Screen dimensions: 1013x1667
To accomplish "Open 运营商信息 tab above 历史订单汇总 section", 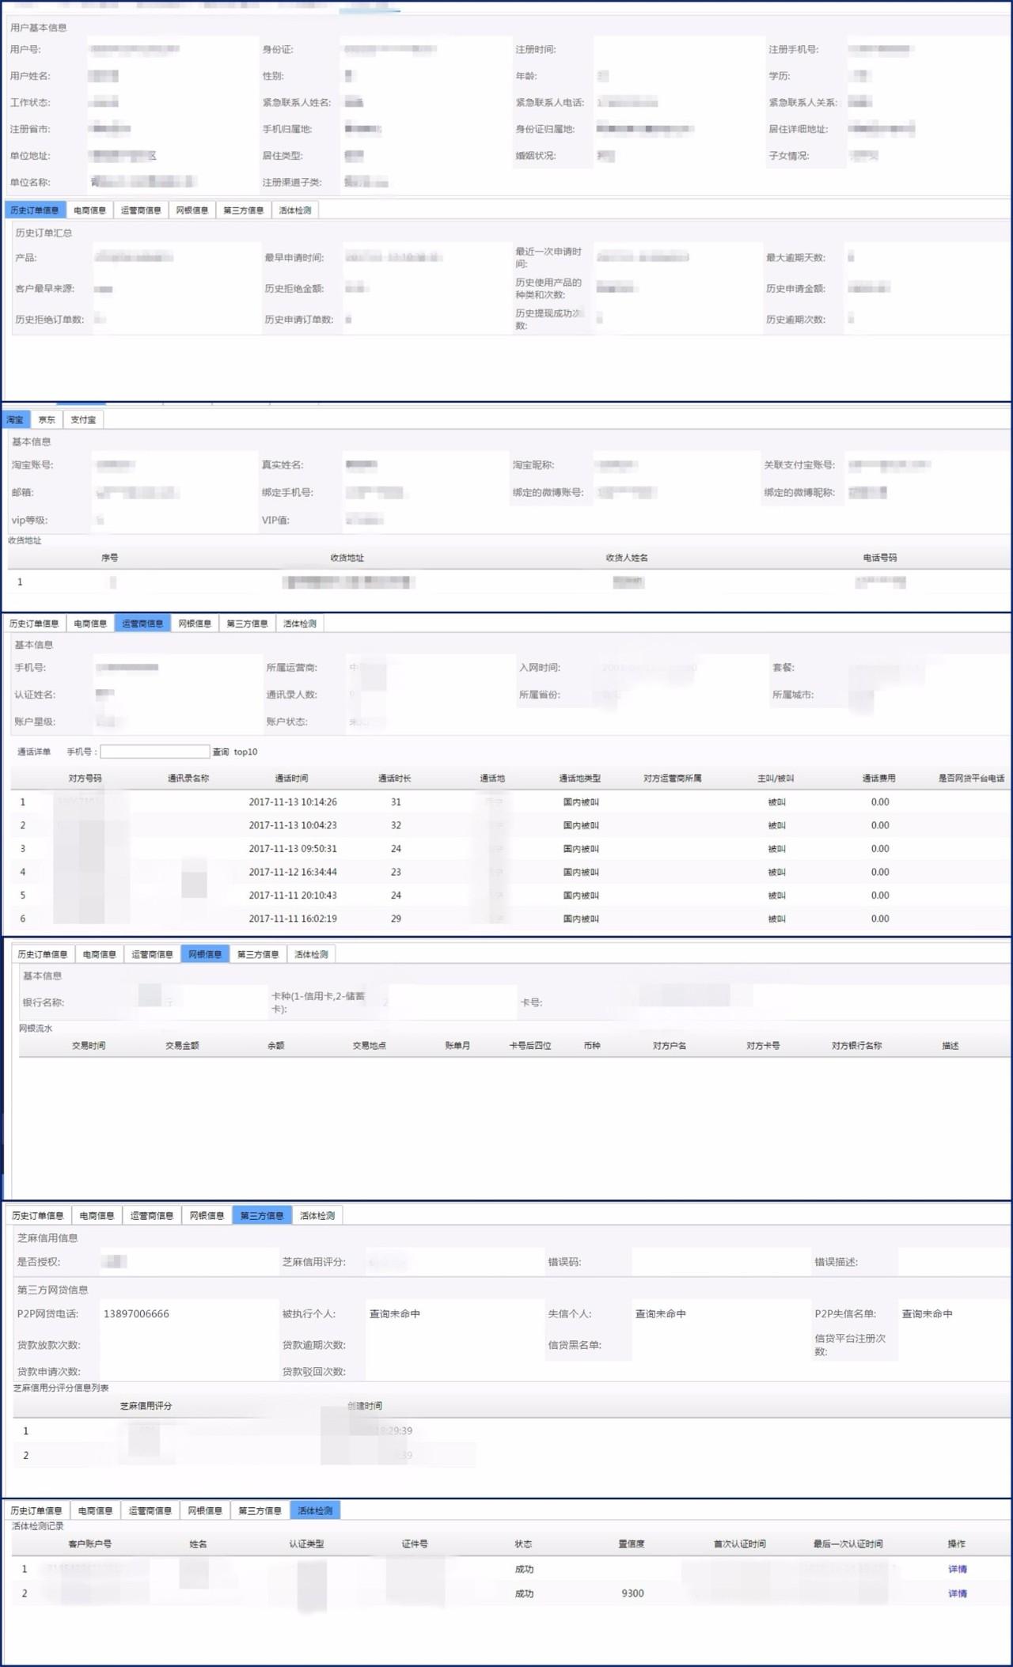I will point(141,210).
